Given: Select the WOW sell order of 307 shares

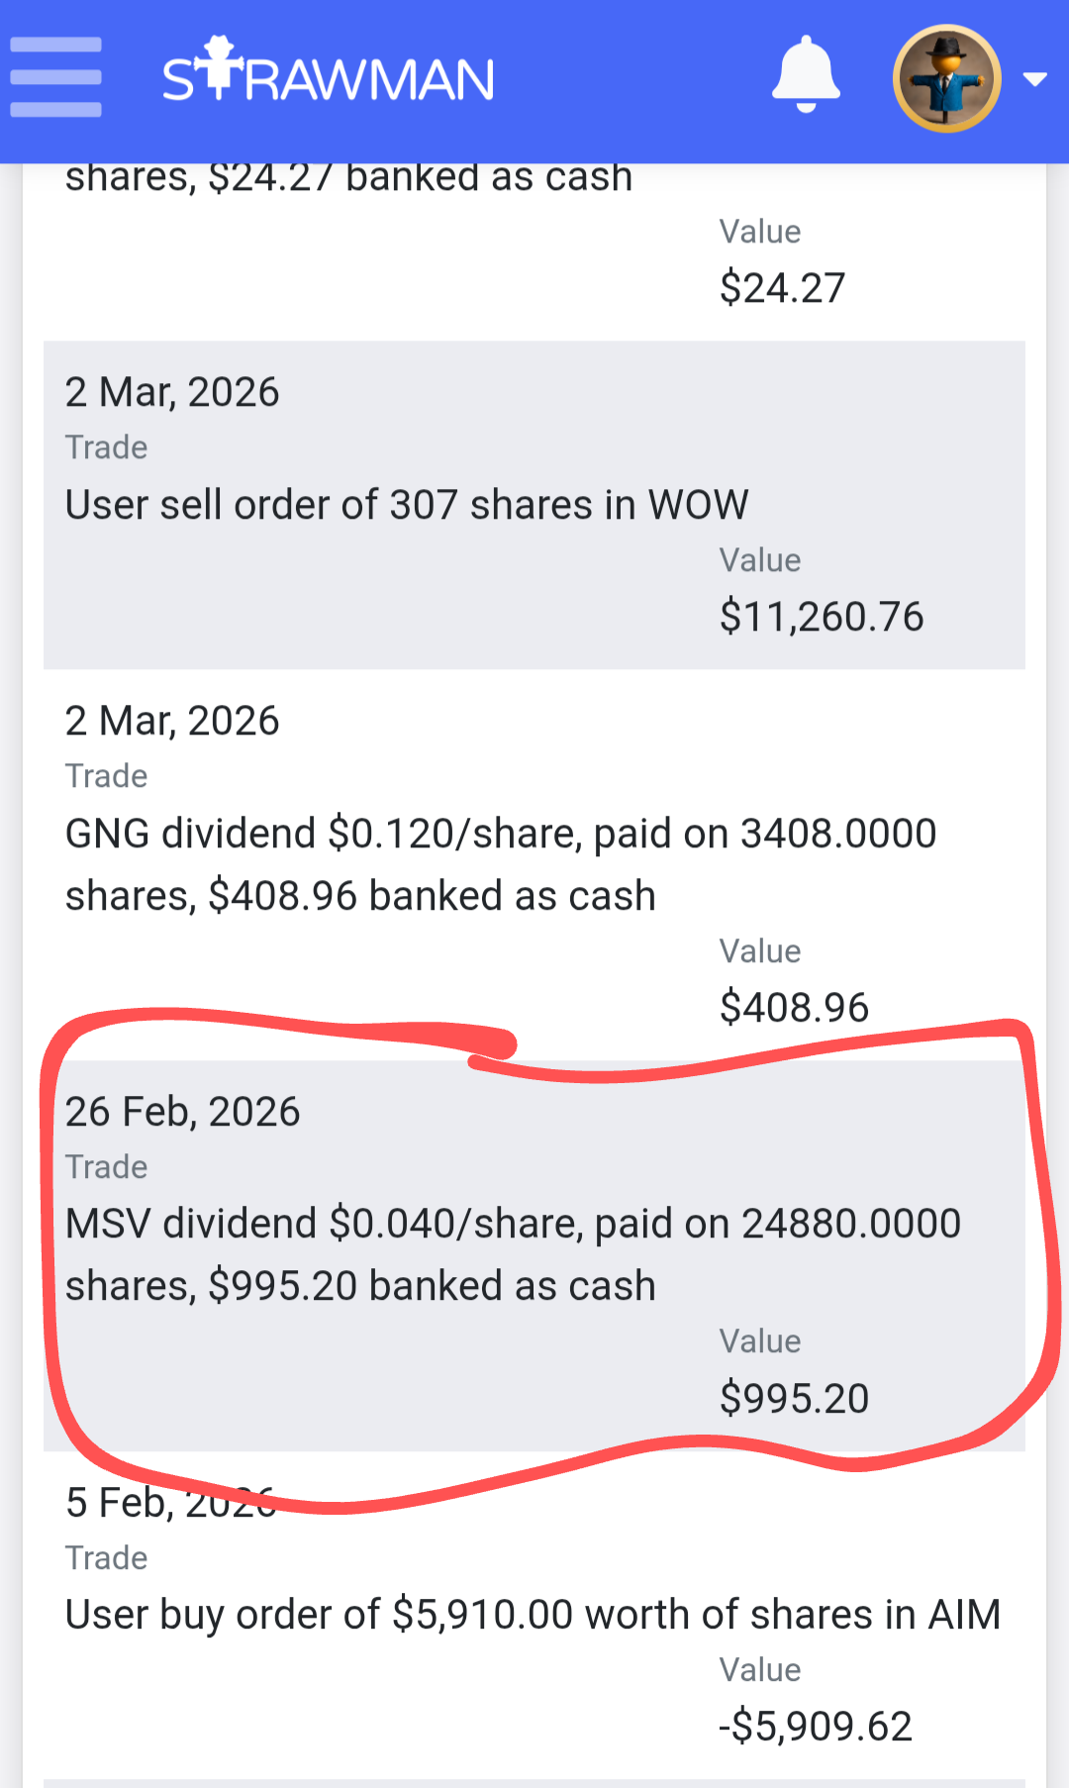Looking at the screenshot, I should point(406,505).
